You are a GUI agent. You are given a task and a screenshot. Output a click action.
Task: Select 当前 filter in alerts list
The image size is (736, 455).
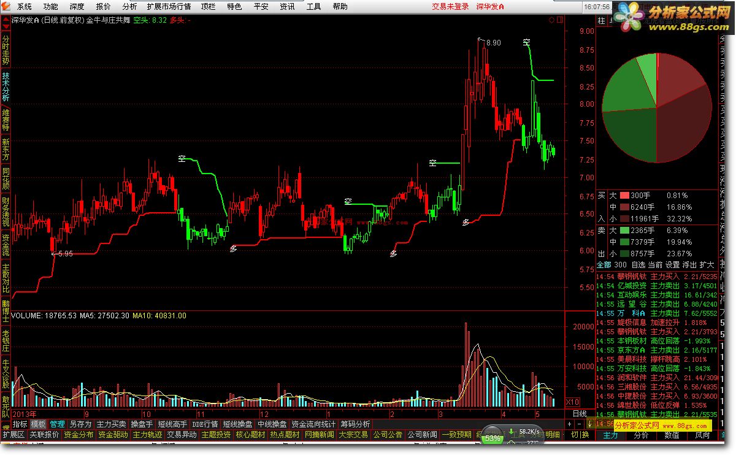655,265
